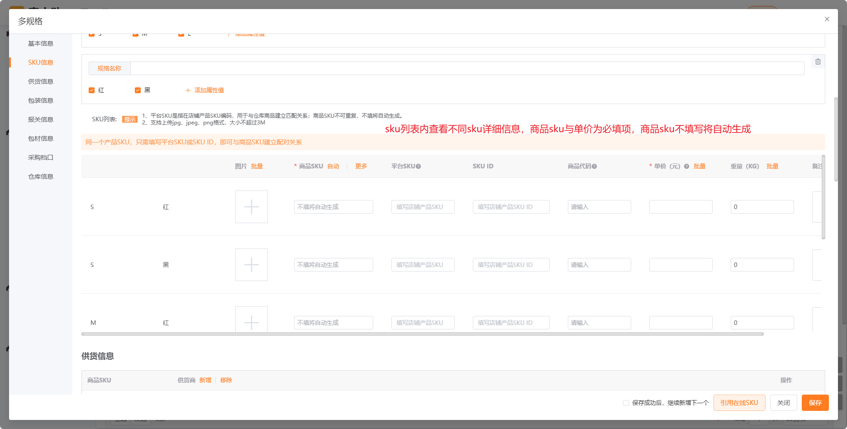The height and width of the screenshot is (429, 847).
Task: Focus 重量 field in M 红 row
Action: 762,323
